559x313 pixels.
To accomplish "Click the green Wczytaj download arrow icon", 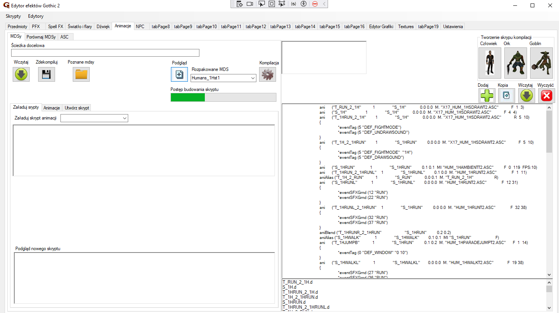I will pos(21,74).
